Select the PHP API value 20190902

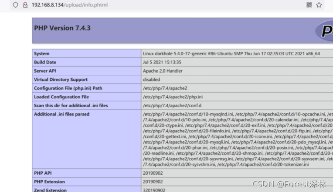(x=153, y=173)
